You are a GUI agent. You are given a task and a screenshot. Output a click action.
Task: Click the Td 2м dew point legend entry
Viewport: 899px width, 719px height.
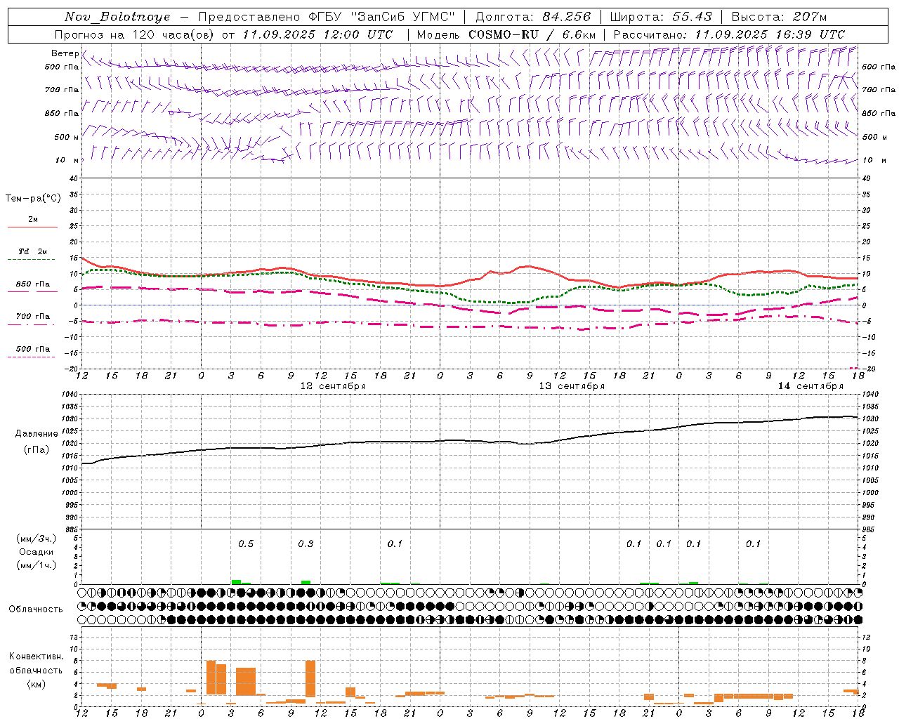click(x=33, y=251)
